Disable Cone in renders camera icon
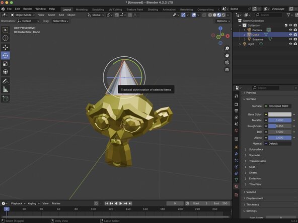 coord(295,35)
